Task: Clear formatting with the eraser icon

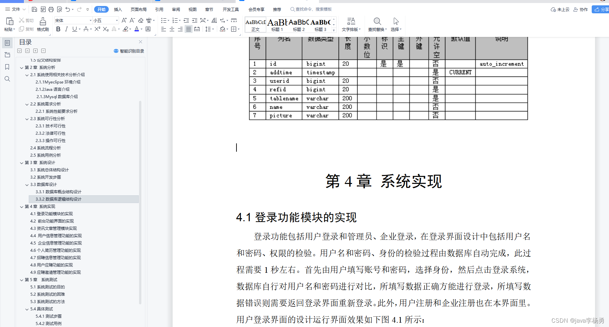Action: (141, 20)
